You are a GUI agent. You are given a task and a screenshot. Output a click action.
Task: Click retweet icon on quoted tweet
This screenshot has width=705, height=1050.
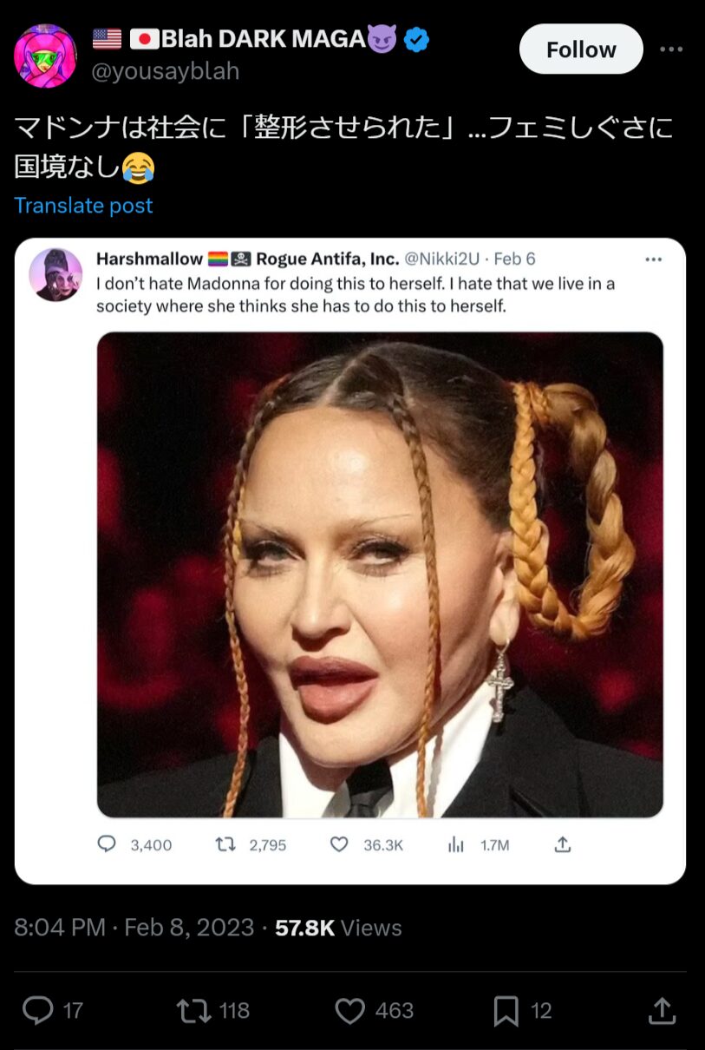225,844
